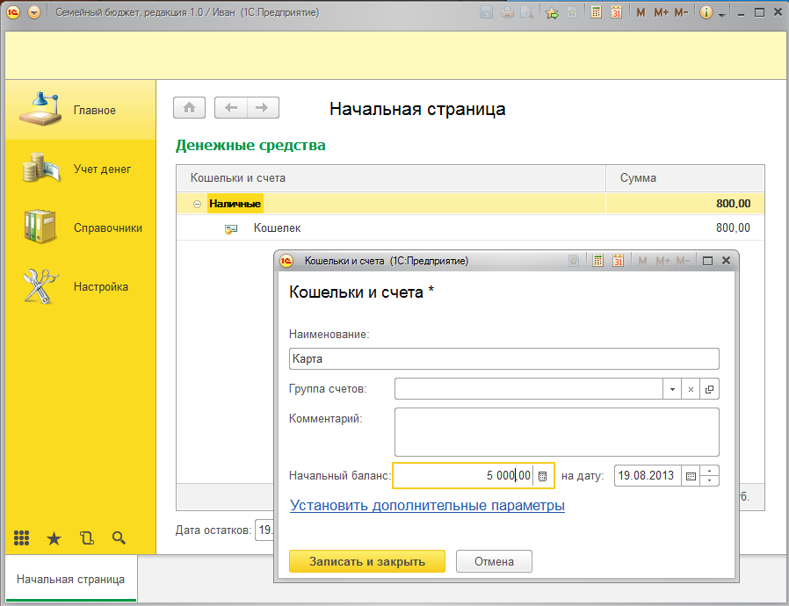Click the Начальный баланс field
Image resolution: width=789 pixels, height=606 pixels.
(x=463, y=475)
